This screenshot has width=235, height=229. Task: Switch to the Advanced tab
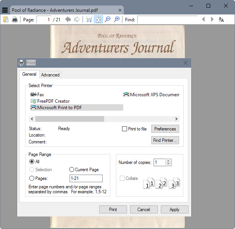(50, 75)
